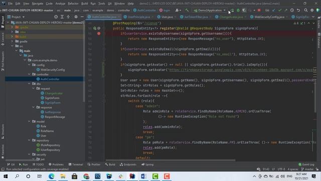Open the Build menu
Screen dimensions: 321x181
click(84, 4)
